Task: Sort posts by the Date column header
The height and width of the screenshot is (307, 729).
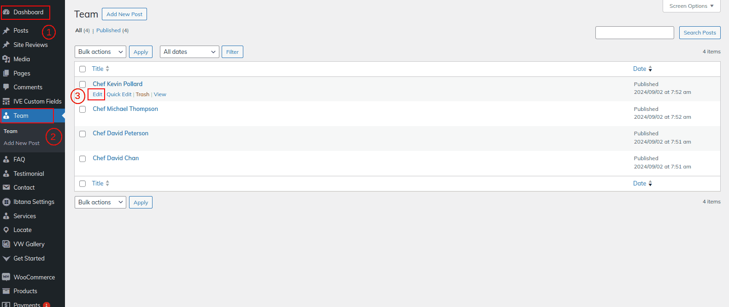Action: [x=640, y=69]
